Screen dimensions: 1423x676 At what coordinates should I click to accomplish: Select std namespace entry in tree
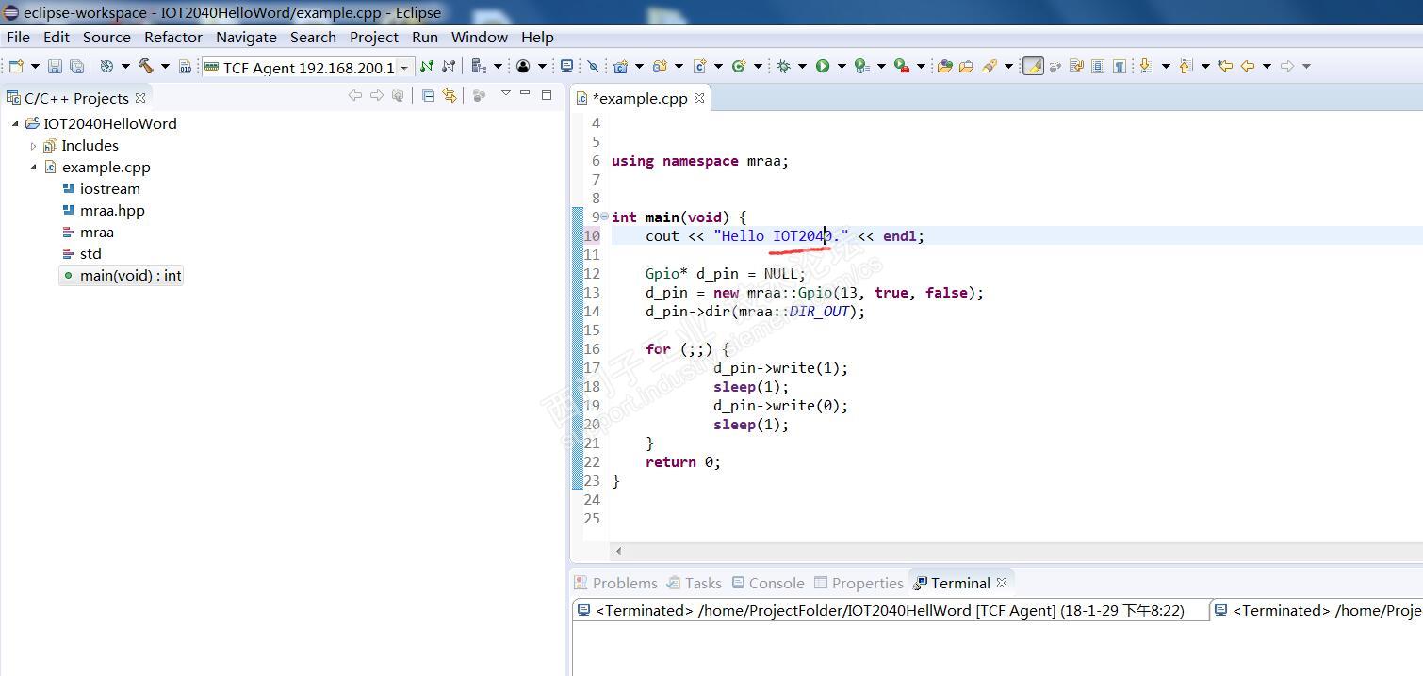[x=82, y=253]
